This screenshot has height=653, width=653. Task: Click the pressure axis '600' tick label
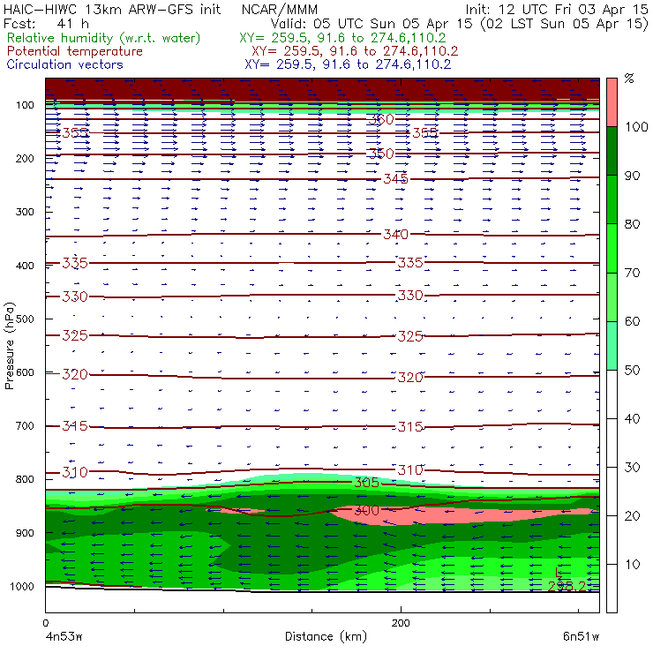[25, 372]
